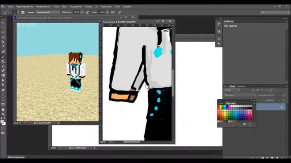Image resolution: width=291 pixels, height=163 pixels.
Task: Select the Healing Brush tool
Action: [3, 52]
